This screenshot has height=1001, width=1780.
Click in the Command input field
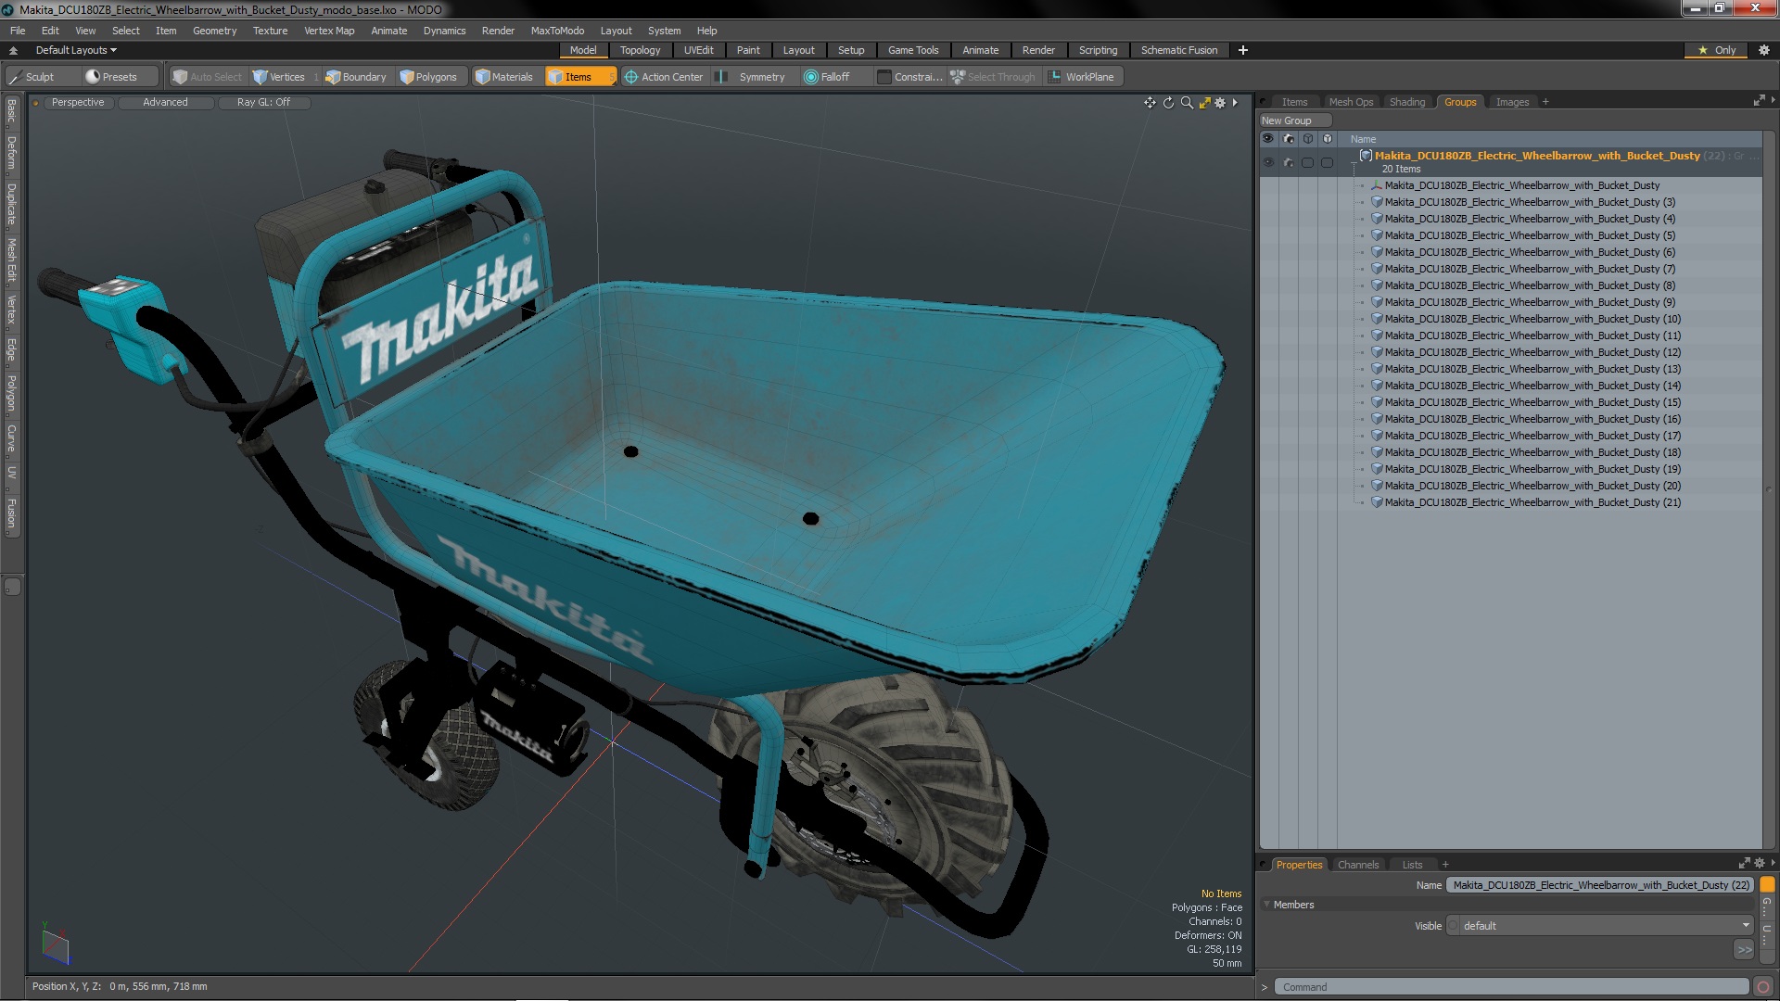click(1511, 987)
